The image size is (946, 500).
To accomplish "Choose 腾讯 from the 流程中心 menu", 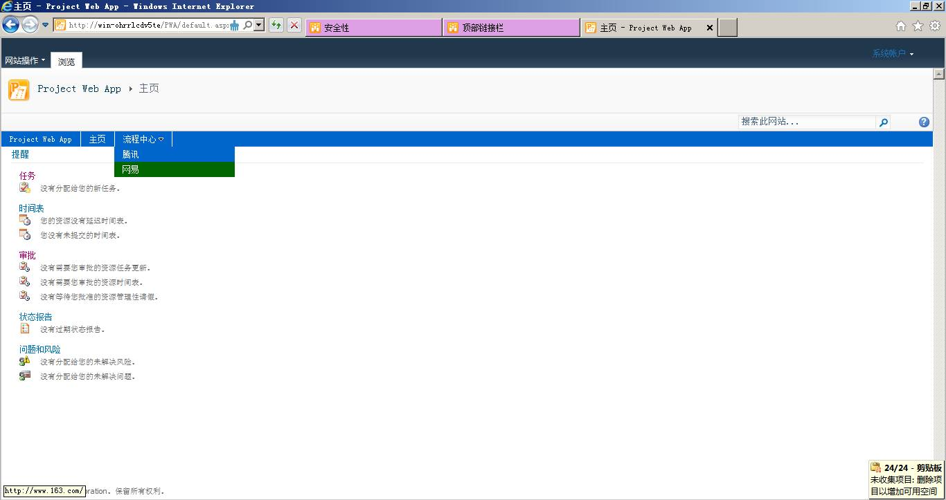I will point(175,154).
